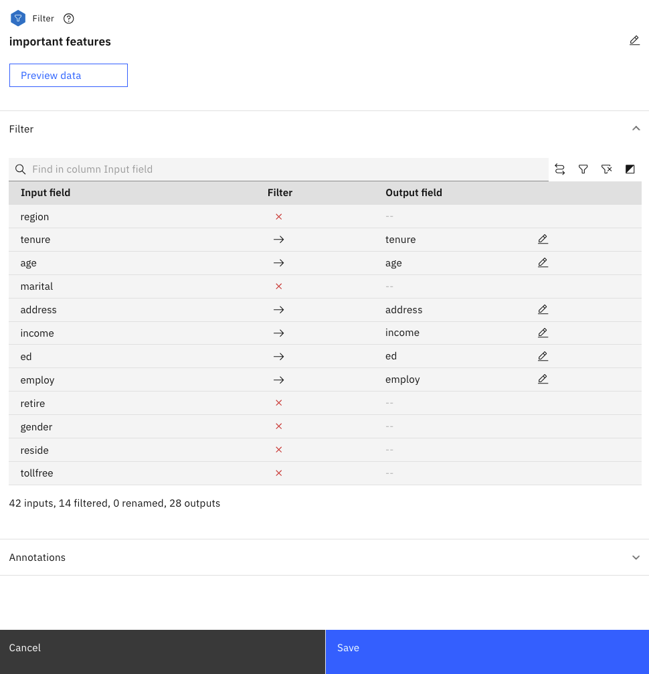Click the clear filters funnel-x icon
The height and width of the screenshot is (674, 649).
606,169
